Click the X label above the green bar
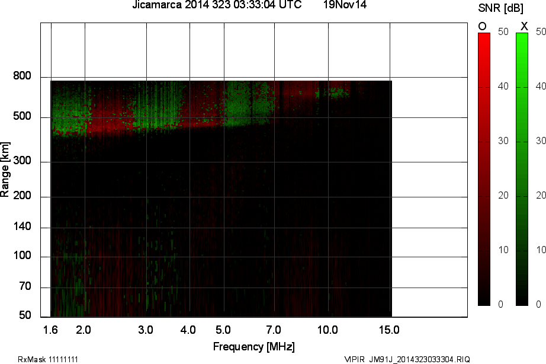The width and height of the screenshot is (546, 364). [524, 26]
